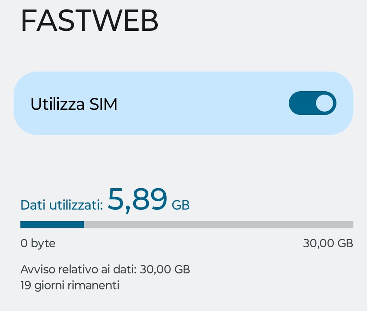This screenshot has width=367, height=311.
Task: Click the number 19 in the days remaining line
Action: tap(26, 286)
